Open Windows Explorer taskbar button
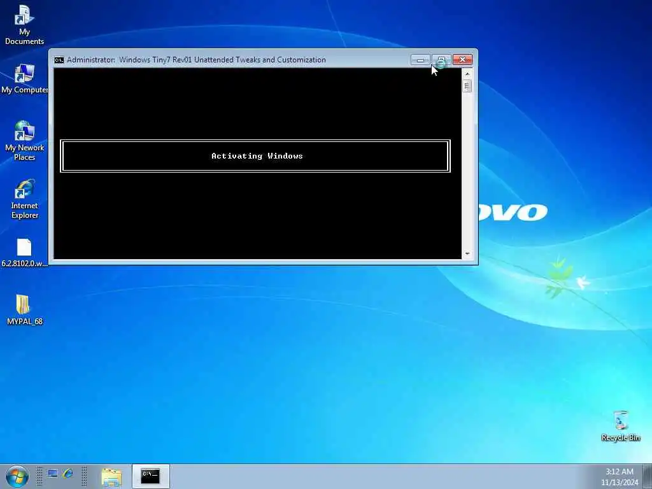The width and height of the screenshot is (652, 489). pos(112,477)
